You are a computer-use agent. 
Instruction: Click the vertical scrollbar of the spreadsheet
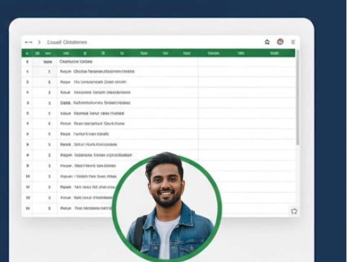click(297, 97)
